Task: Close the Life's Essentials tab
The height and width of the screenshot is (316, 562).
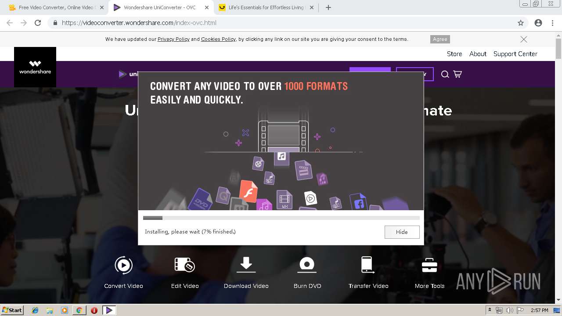Action: tap(312, 7)
